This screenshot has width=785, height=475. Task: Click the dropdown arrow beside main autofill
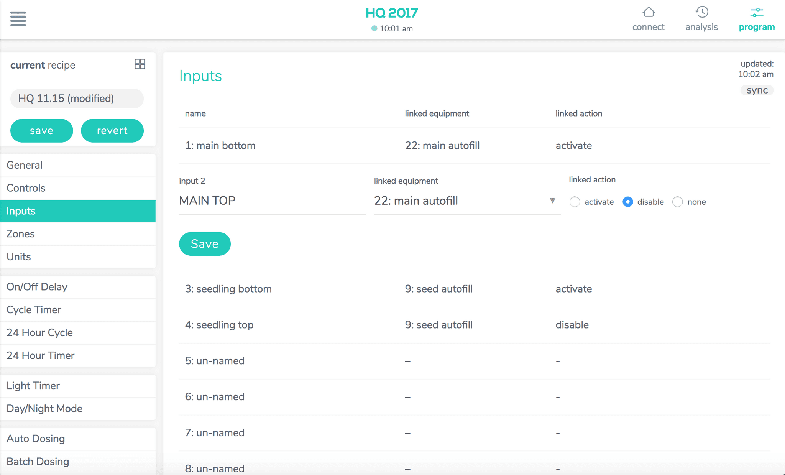click(552, 201)
